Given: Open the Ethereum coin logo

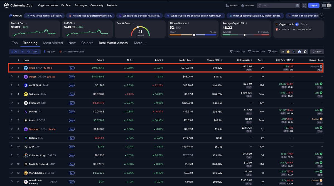Looking at the screenshot, I should tap(26, 103).
